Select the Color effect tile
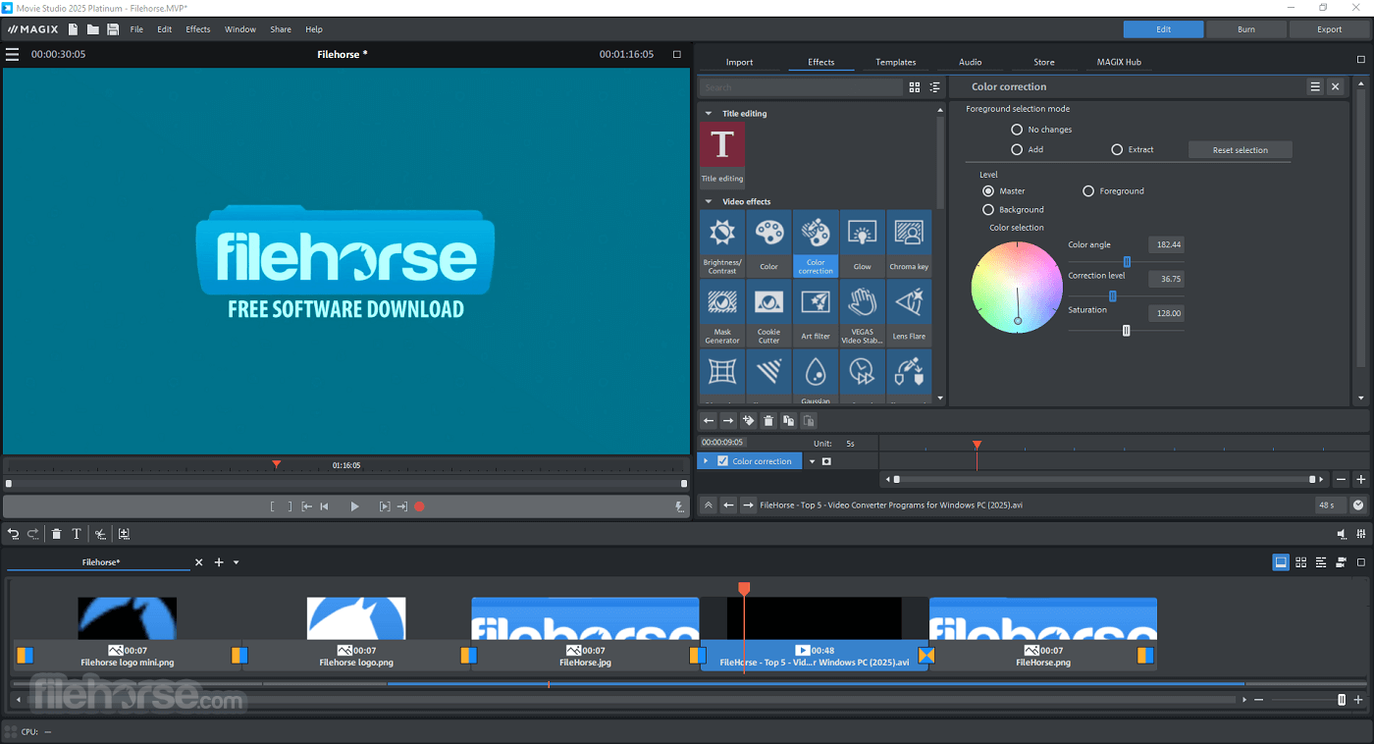 pos(768,243)
